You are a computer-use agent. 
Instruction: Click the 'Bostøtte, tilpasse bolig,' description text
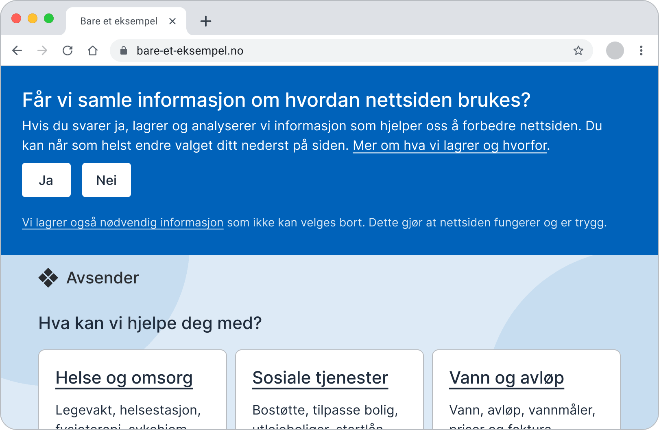[x=325, y=410]
